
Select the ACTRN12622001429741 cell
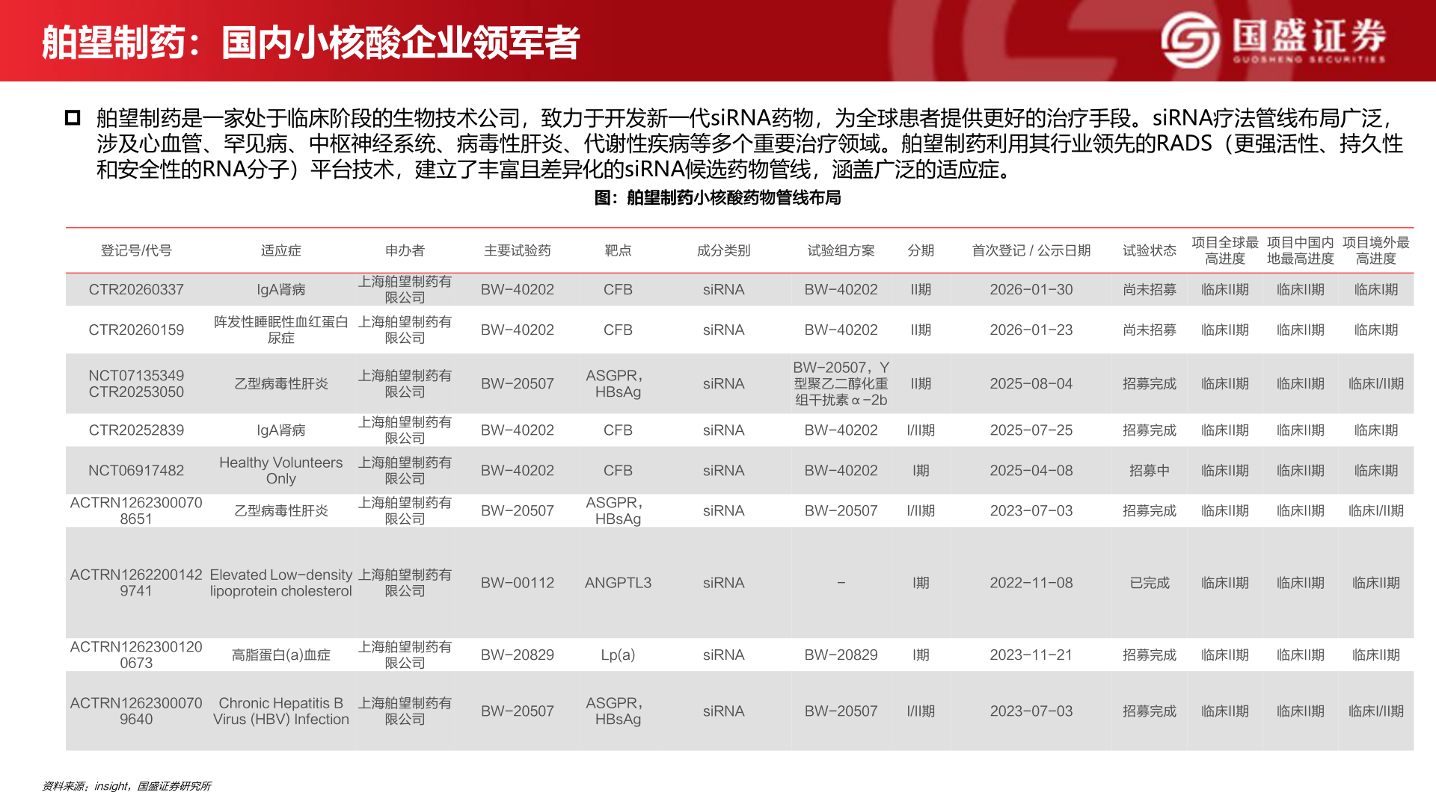(x=136, y=582)
